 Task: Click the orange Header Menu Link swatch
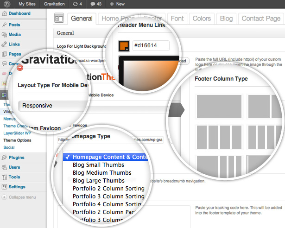coord(124,46)
